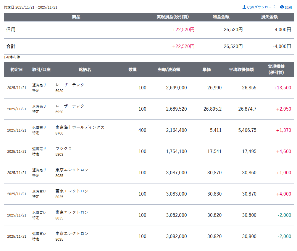297x251 pixels.
Task: Select the 売却/決済額 column header
Action: click(x=169, y=70)
